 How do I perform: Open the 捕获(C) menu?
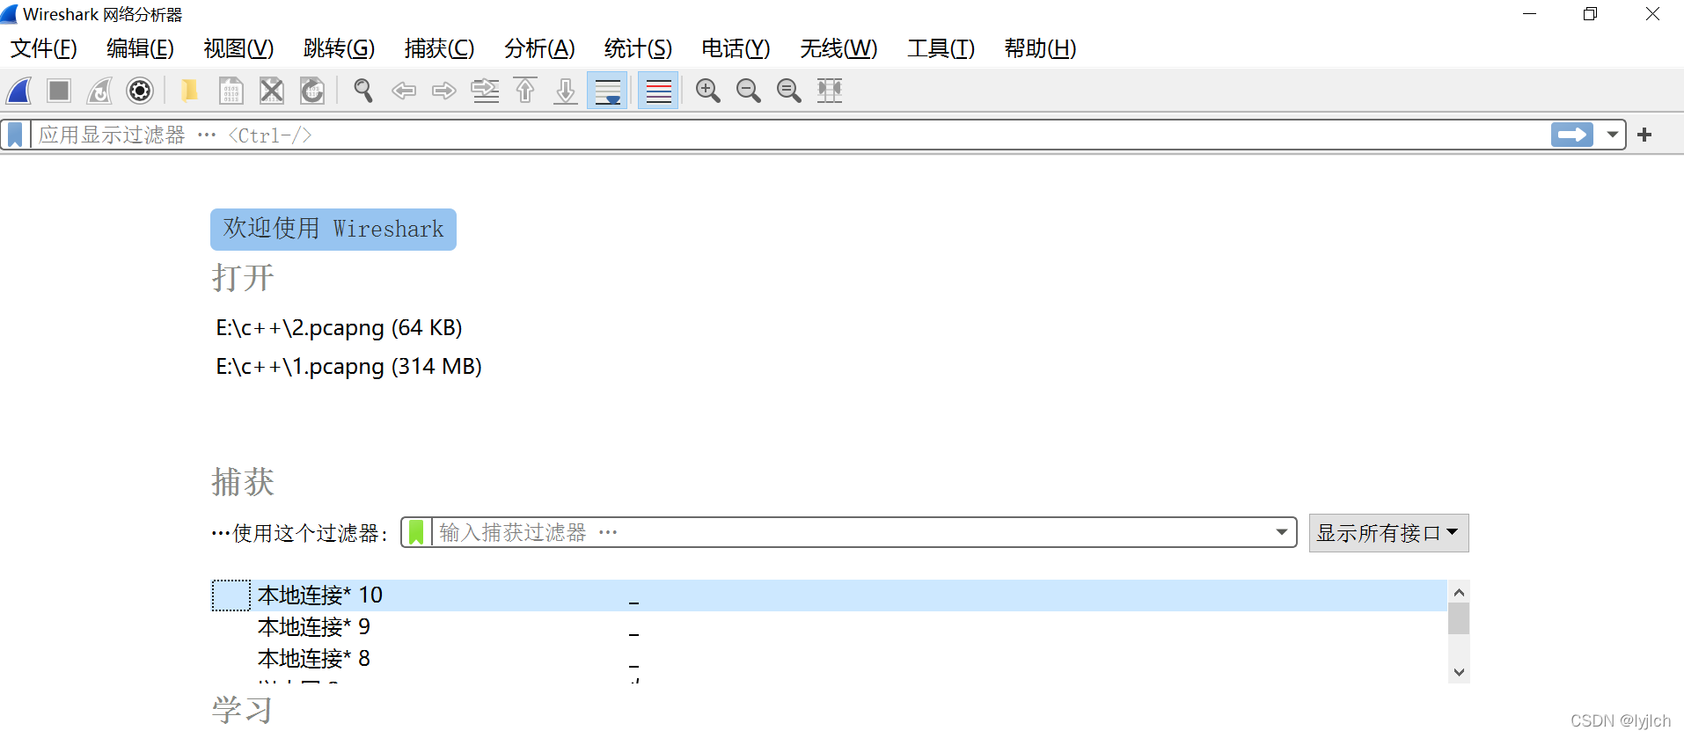point(439,48)
